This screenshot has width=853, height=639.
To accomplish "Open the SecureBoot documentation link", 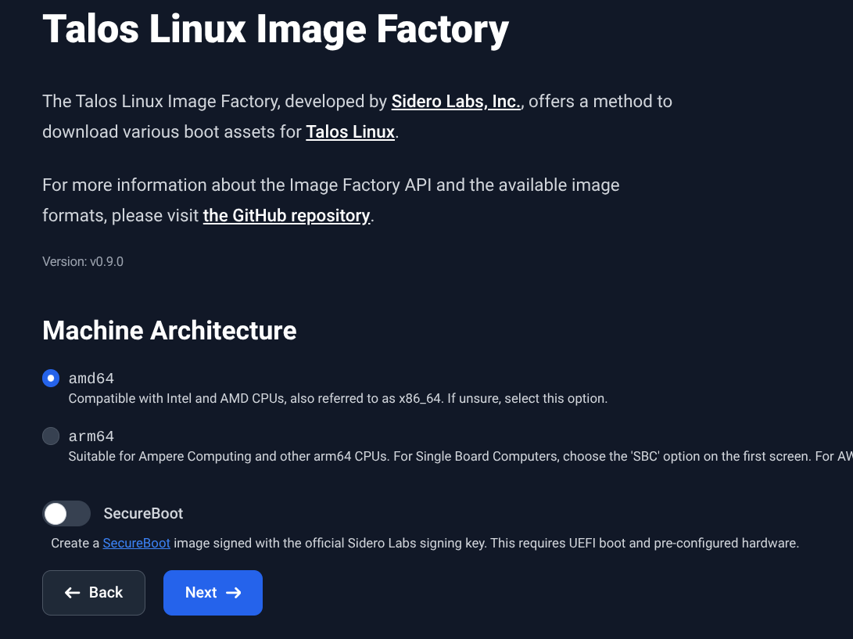I will tap(136, 543).
